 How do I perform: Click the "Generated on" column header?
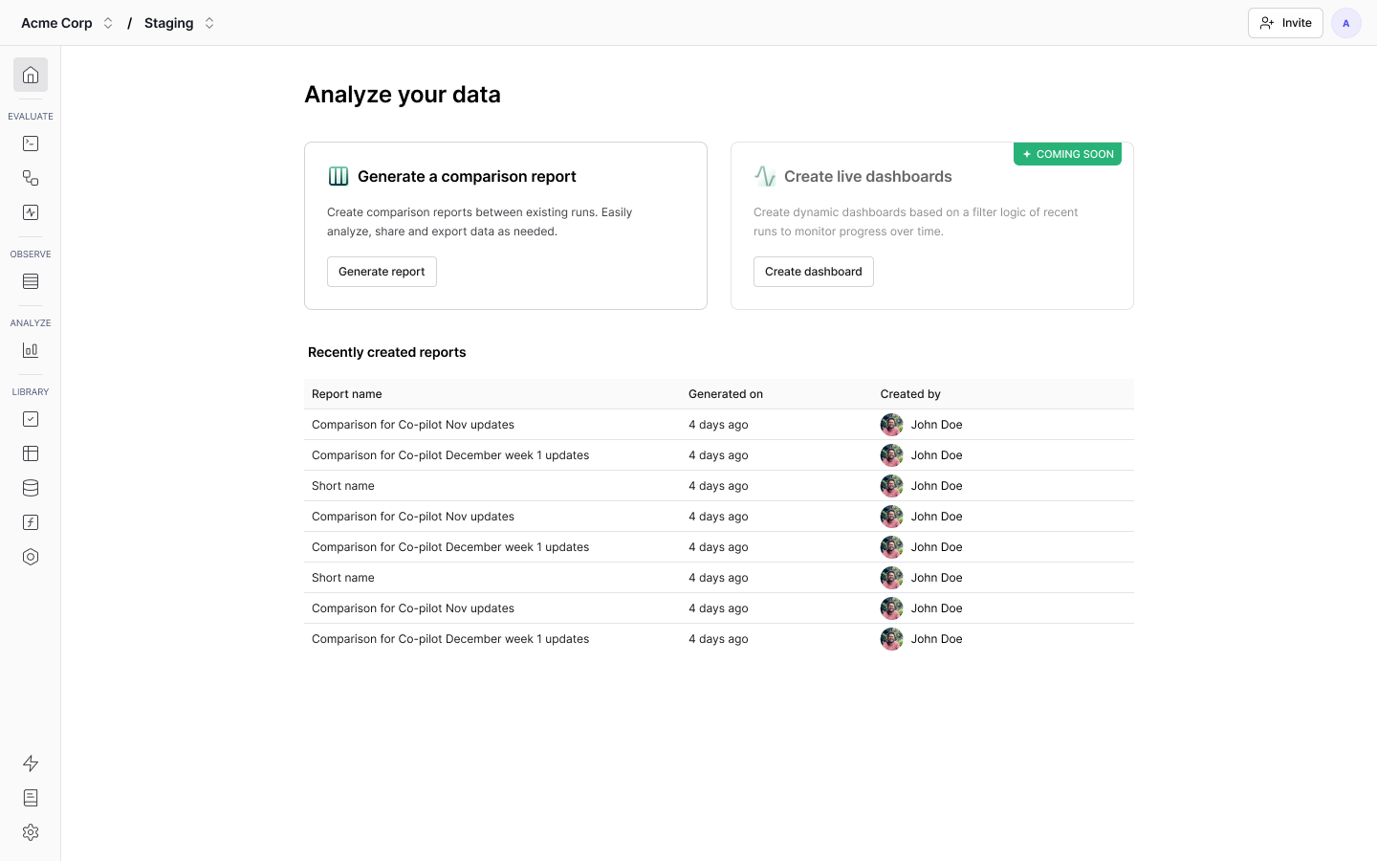pyautogui.click(x=726, y=394)
